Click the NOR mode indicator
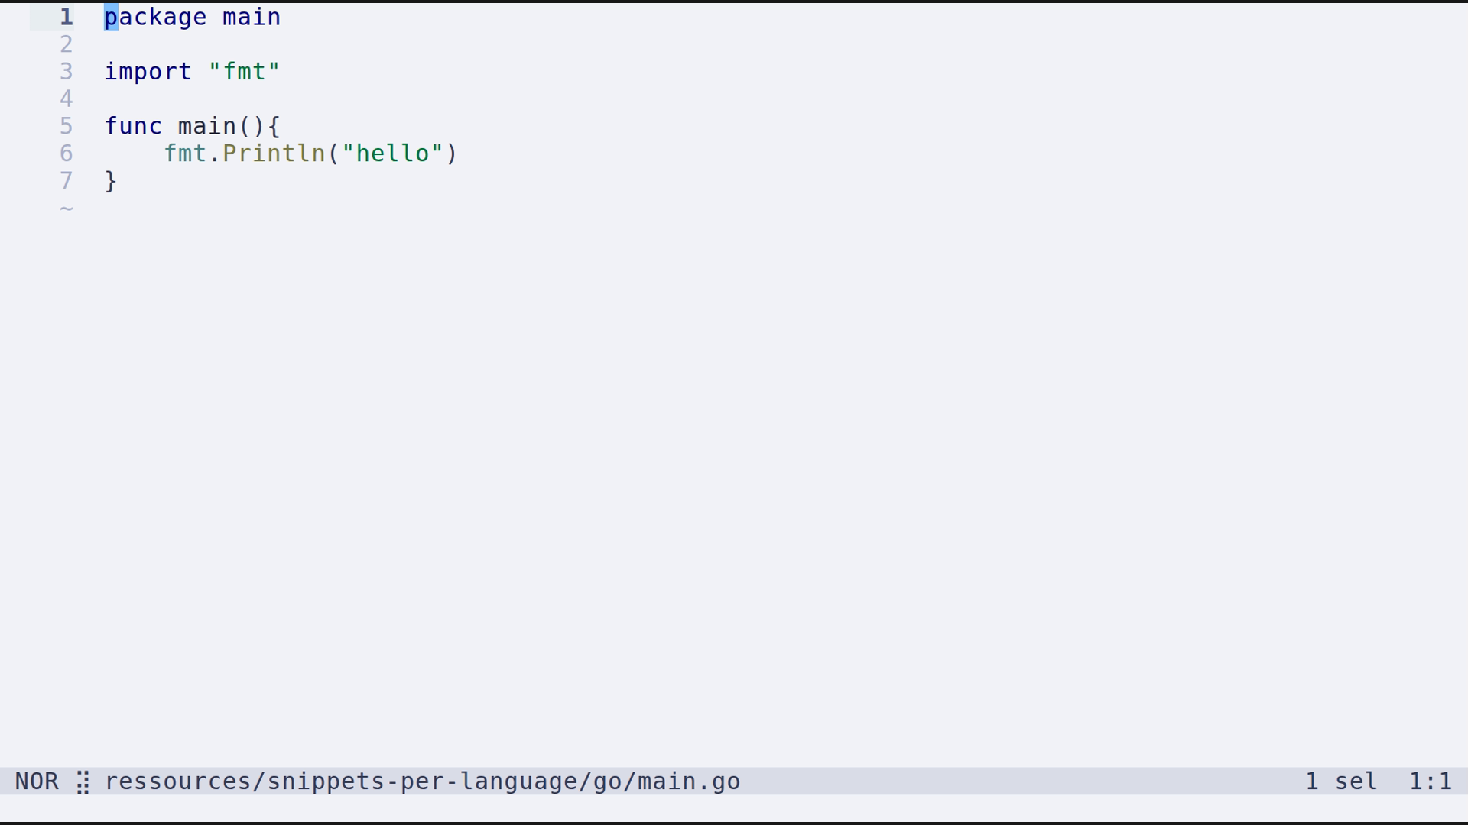Screen dimensions: 1468x825 37,781
